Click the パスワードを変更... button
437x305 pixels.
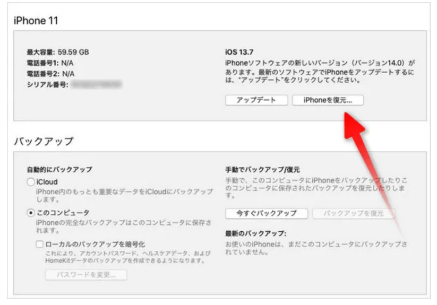pos(86,275)
